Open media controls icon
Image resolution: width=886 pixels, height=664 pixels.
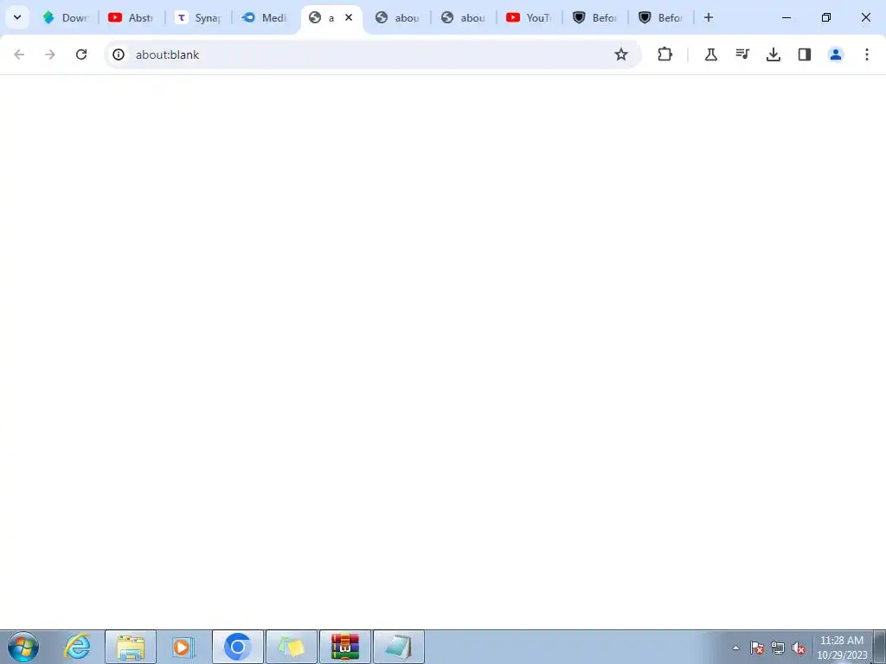click(x=742, y=54)
